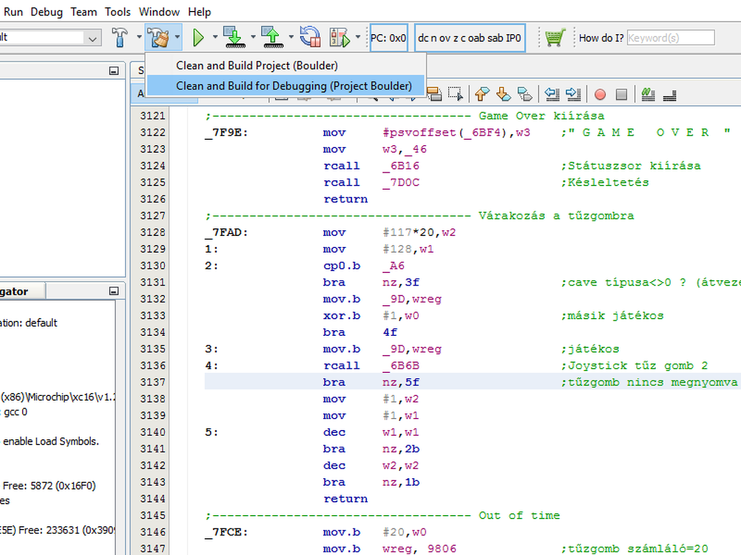Open the project configuration combo box
Image resolution: width=741 pixels, height=555 pixels.
click(92, 38)
